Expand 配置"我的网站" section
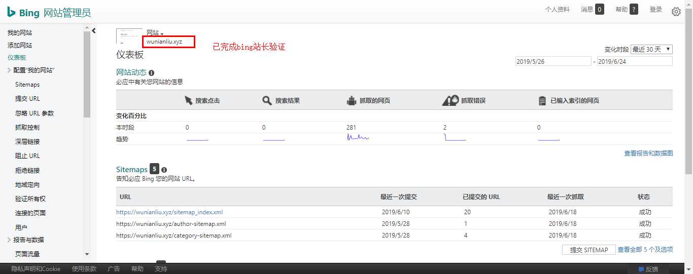The width and height of the screenshot is (693, 274). (x=9, y=70)
